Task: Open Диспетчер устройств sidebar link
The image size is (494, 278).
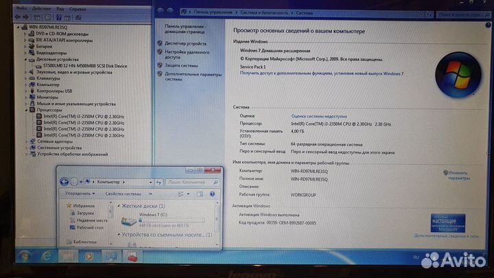Action: point(185,43)
